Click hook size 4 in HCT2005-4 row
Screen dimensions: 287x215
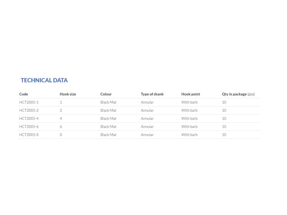coord(61,118)
